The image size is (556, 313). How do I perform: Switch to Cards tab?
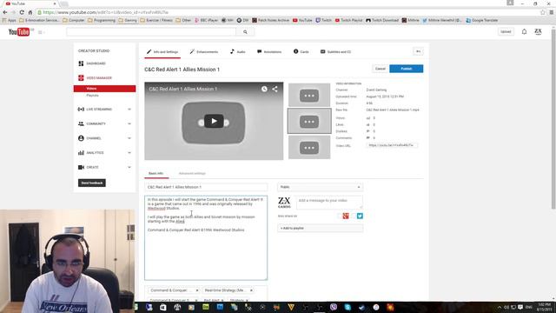coord(301,52)
